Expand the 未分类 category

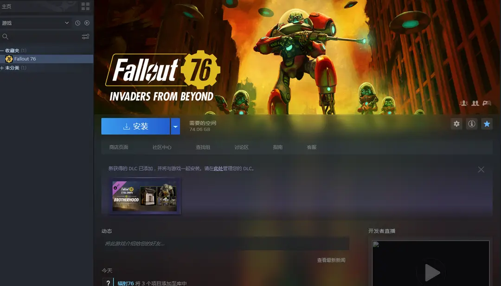(x=2, y=68)
